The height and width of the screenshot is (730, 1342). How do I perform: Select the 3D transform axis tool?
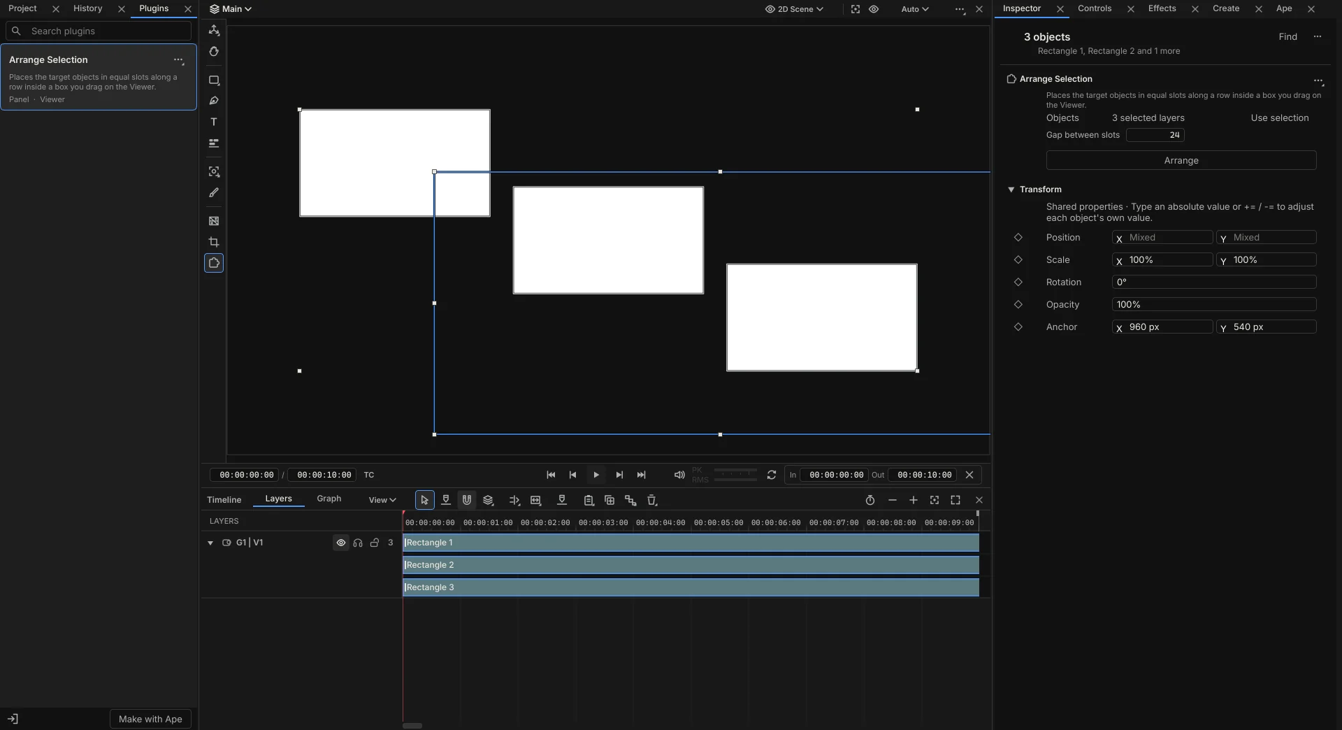coord(214,30)
